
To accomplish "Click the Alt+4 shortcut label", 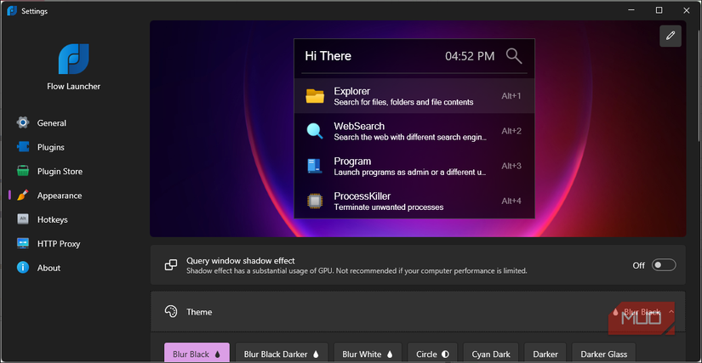I will (x=511, y=201).
